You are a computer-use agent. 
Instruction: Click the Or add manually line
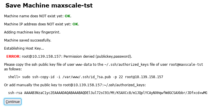75,85
